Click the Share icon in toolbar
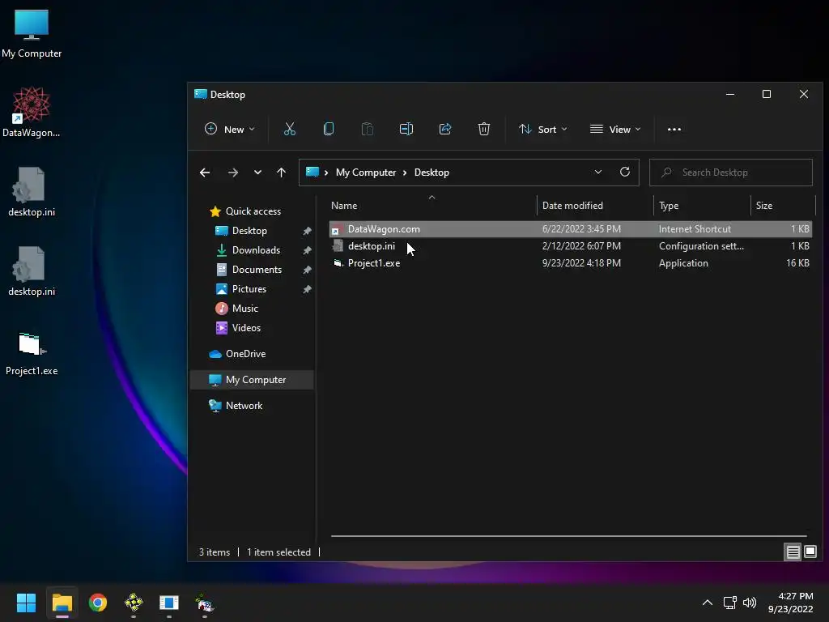The image size is (829, 622). [445, 129]
